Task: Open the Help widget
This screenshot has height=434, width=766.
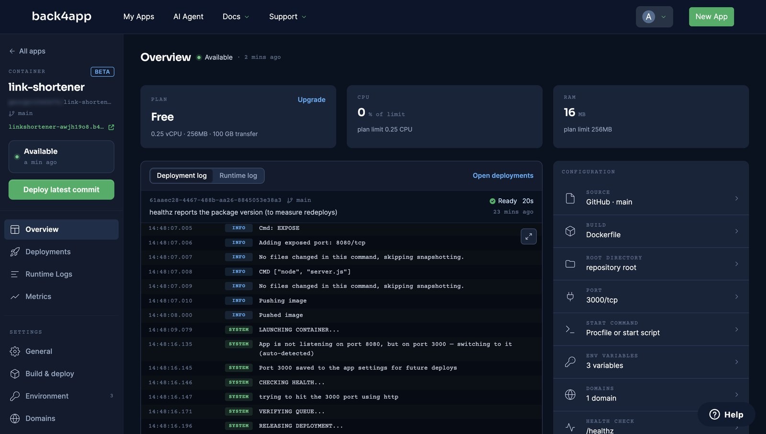Action: (x=726, y=414)
